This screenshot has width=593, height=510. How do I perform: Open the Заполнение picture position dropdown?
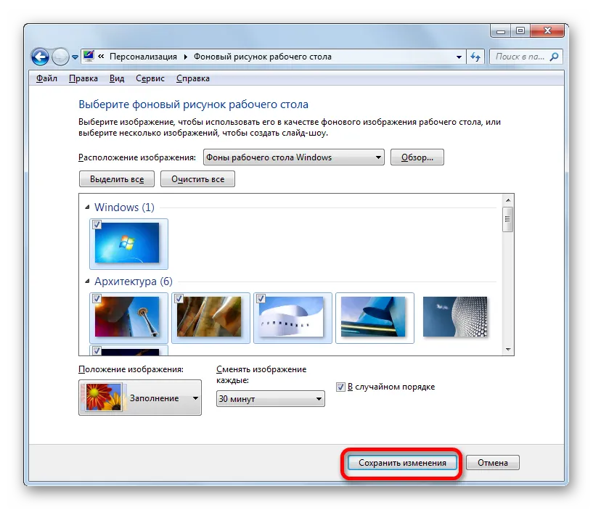coord(140,398)
